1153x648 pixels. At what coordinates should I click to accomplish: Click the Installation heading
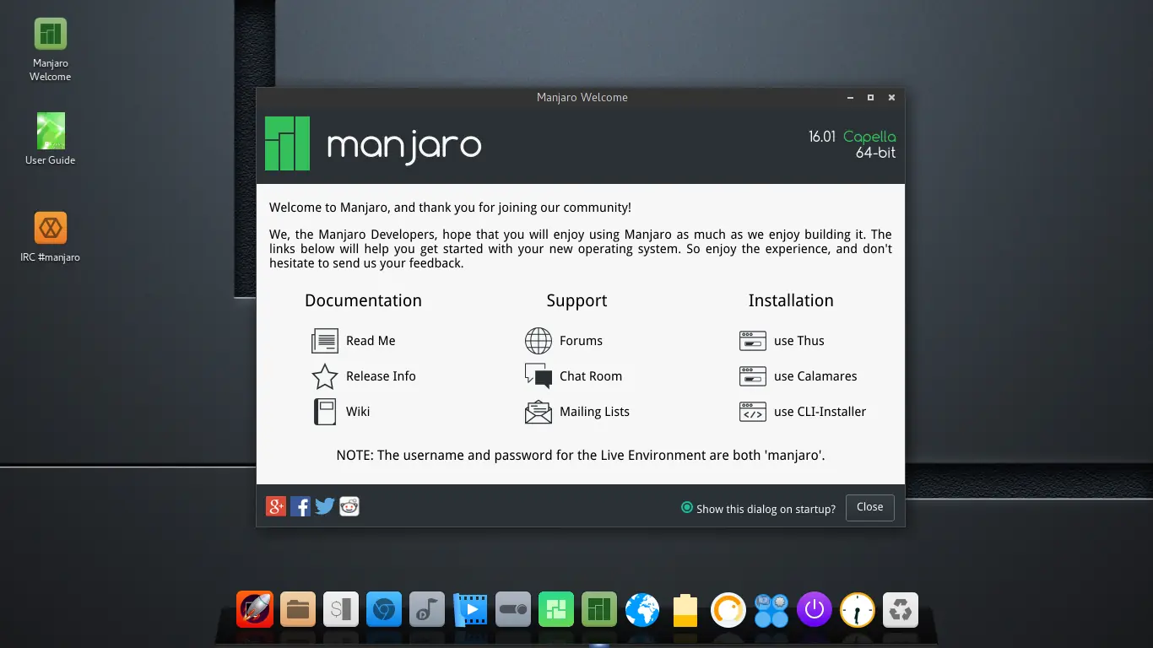coord(791,300)
